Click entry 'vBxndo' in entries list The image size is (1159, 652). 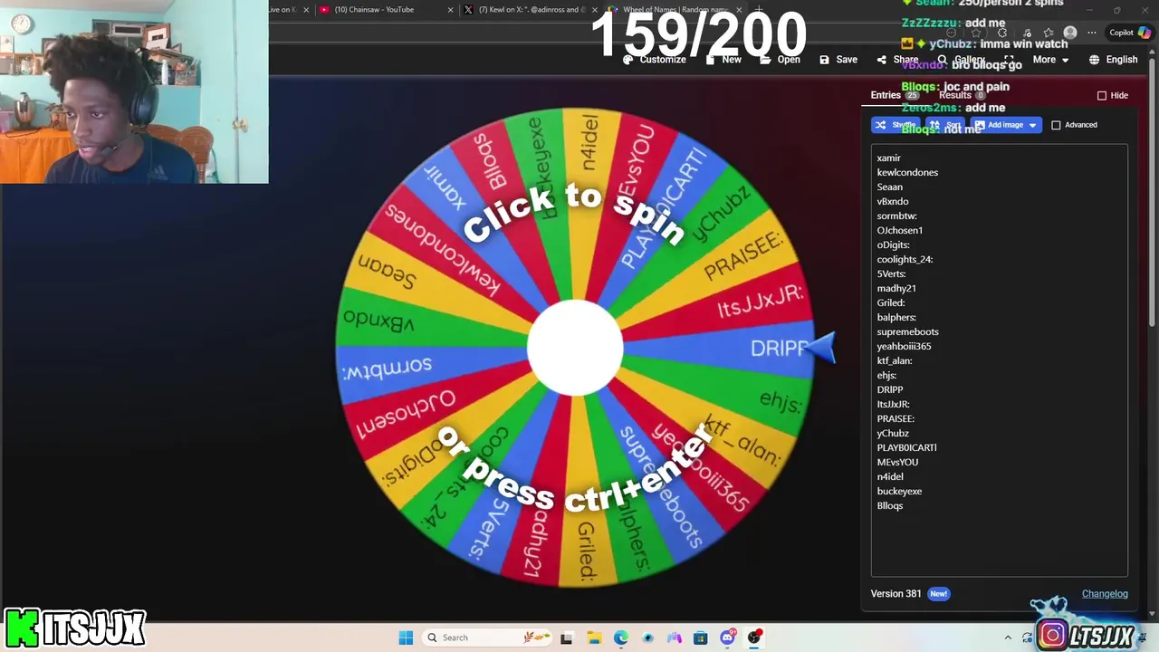[893, 201]
